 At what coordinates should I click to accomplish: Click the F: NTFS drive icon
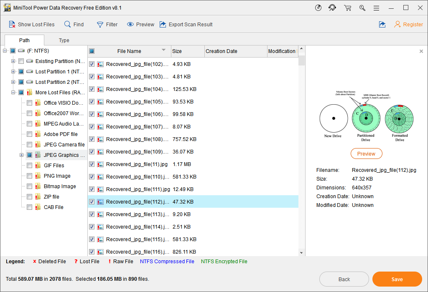pyautogui.click(x=21, y=50)
